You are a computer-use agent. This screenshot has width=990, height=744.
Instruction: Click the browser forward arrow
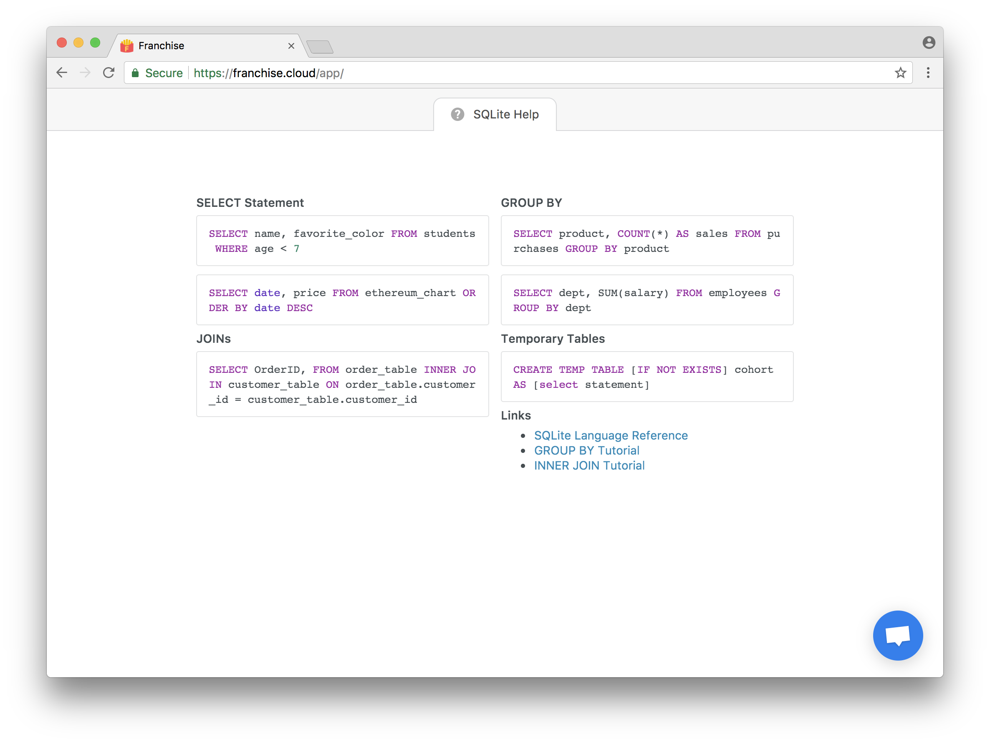coord(85,73)
